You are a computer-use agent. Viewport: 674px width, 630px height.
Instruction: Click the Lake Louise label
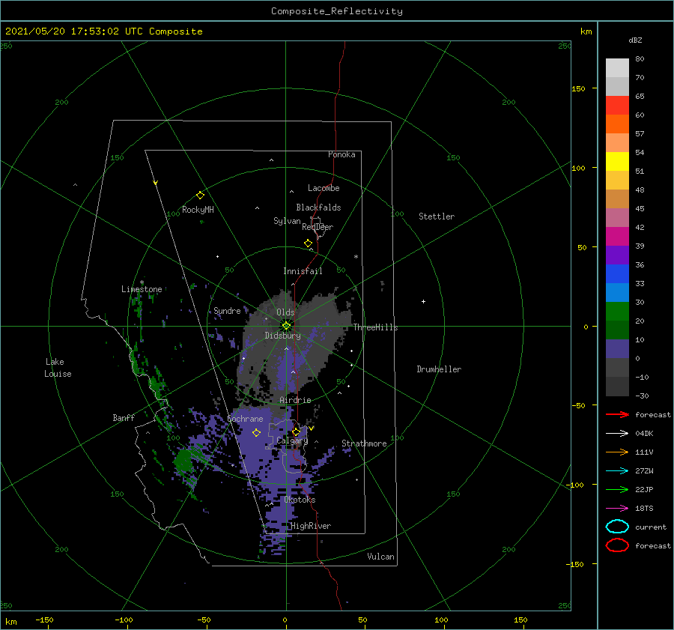click(x=58, y=368)
